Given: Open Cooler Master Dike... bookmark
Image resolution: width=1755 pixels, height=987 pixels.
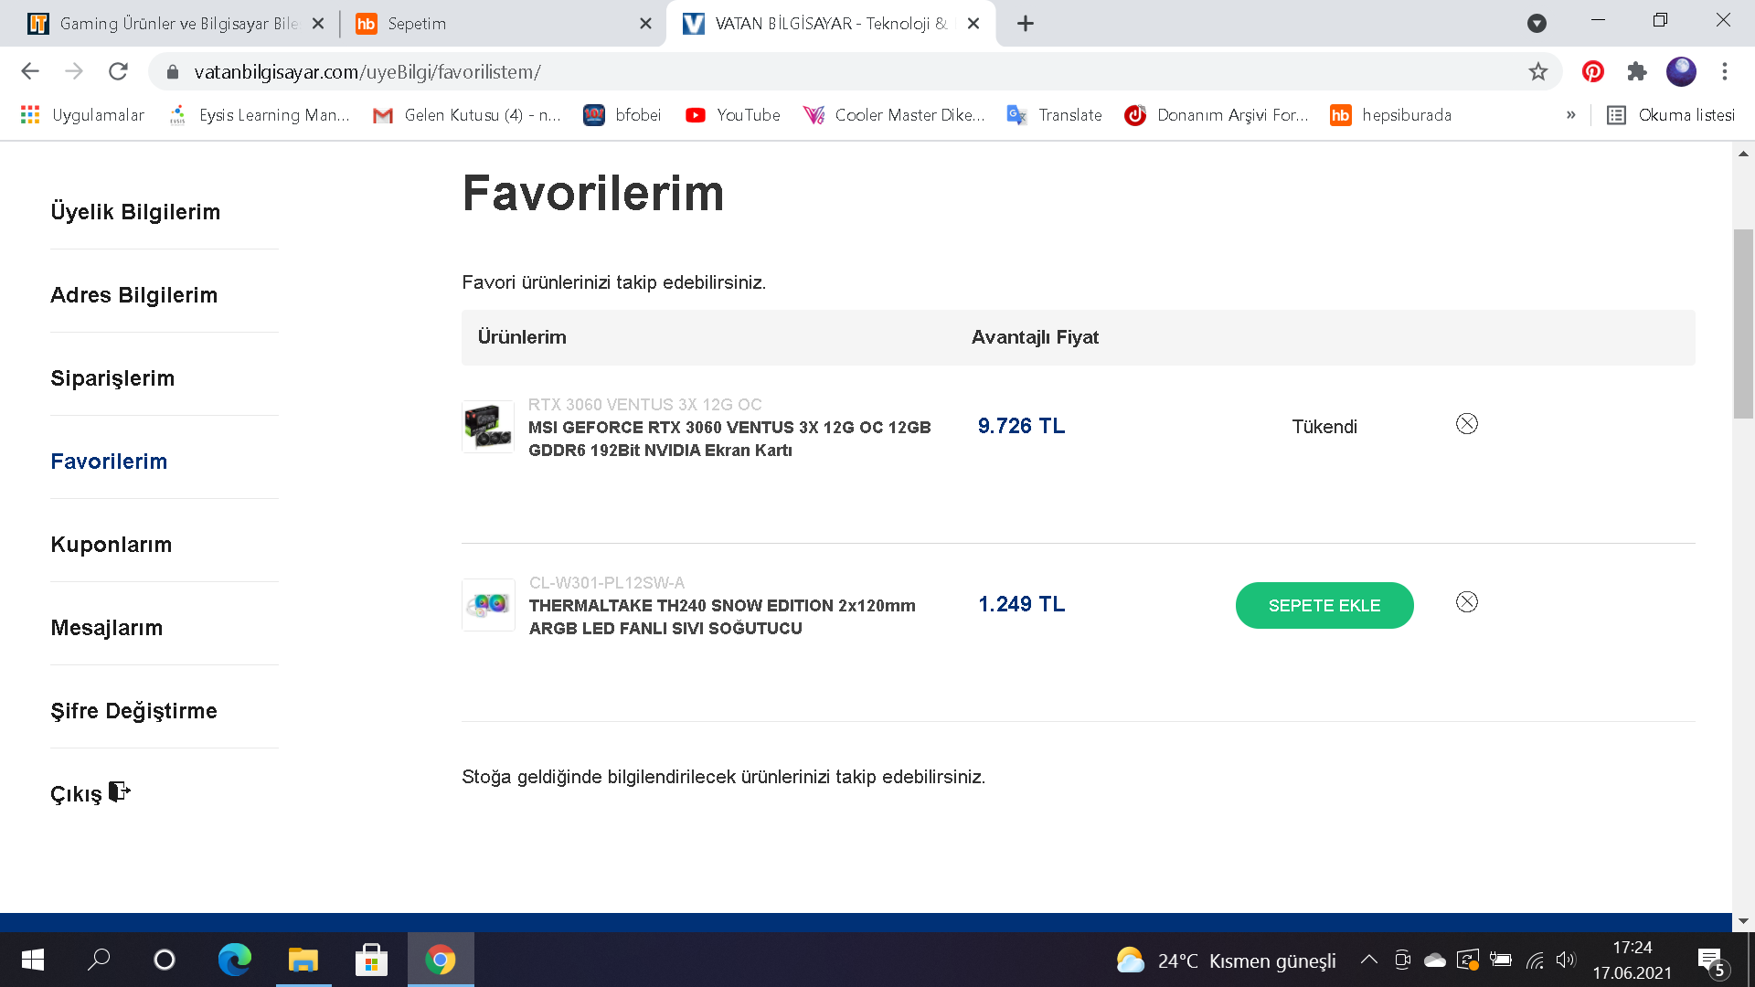Looking at the screenshot, I should pos(894,115).
